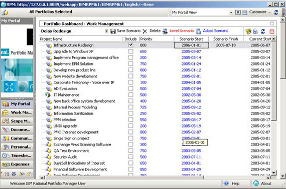Click the Delete X icon
Viewport: 286px width, 189px height.
pyautogui.click(x=145, y=31)
